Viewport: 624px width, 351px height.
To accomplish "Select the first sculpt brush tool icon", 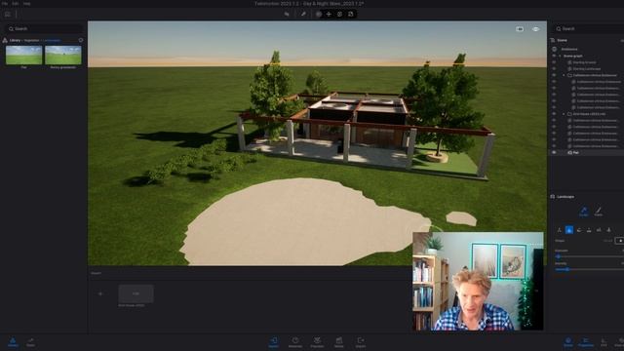I will click(559, 230).
